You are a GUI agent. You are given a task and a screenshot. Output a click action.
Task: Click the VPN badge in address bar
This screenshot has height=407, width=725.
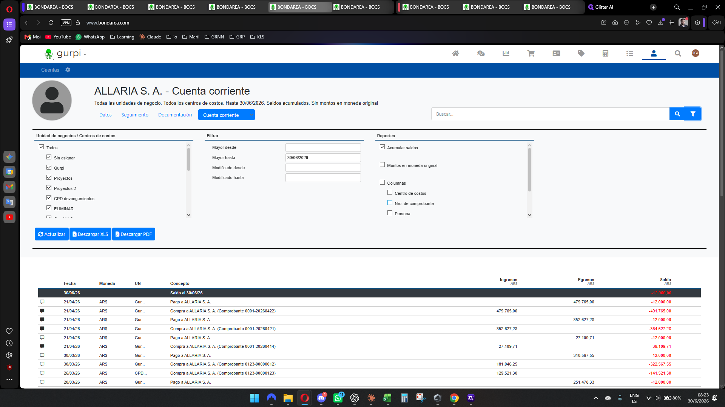click(66, 23)
